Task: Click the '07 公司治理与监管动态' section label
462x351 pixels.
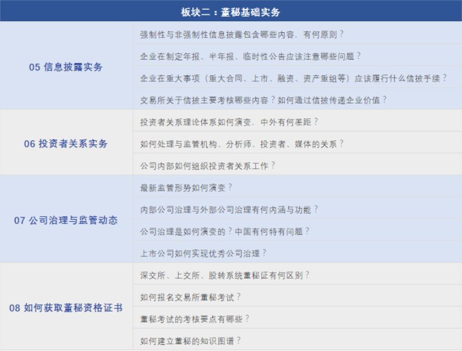Action: coord(66,220)
